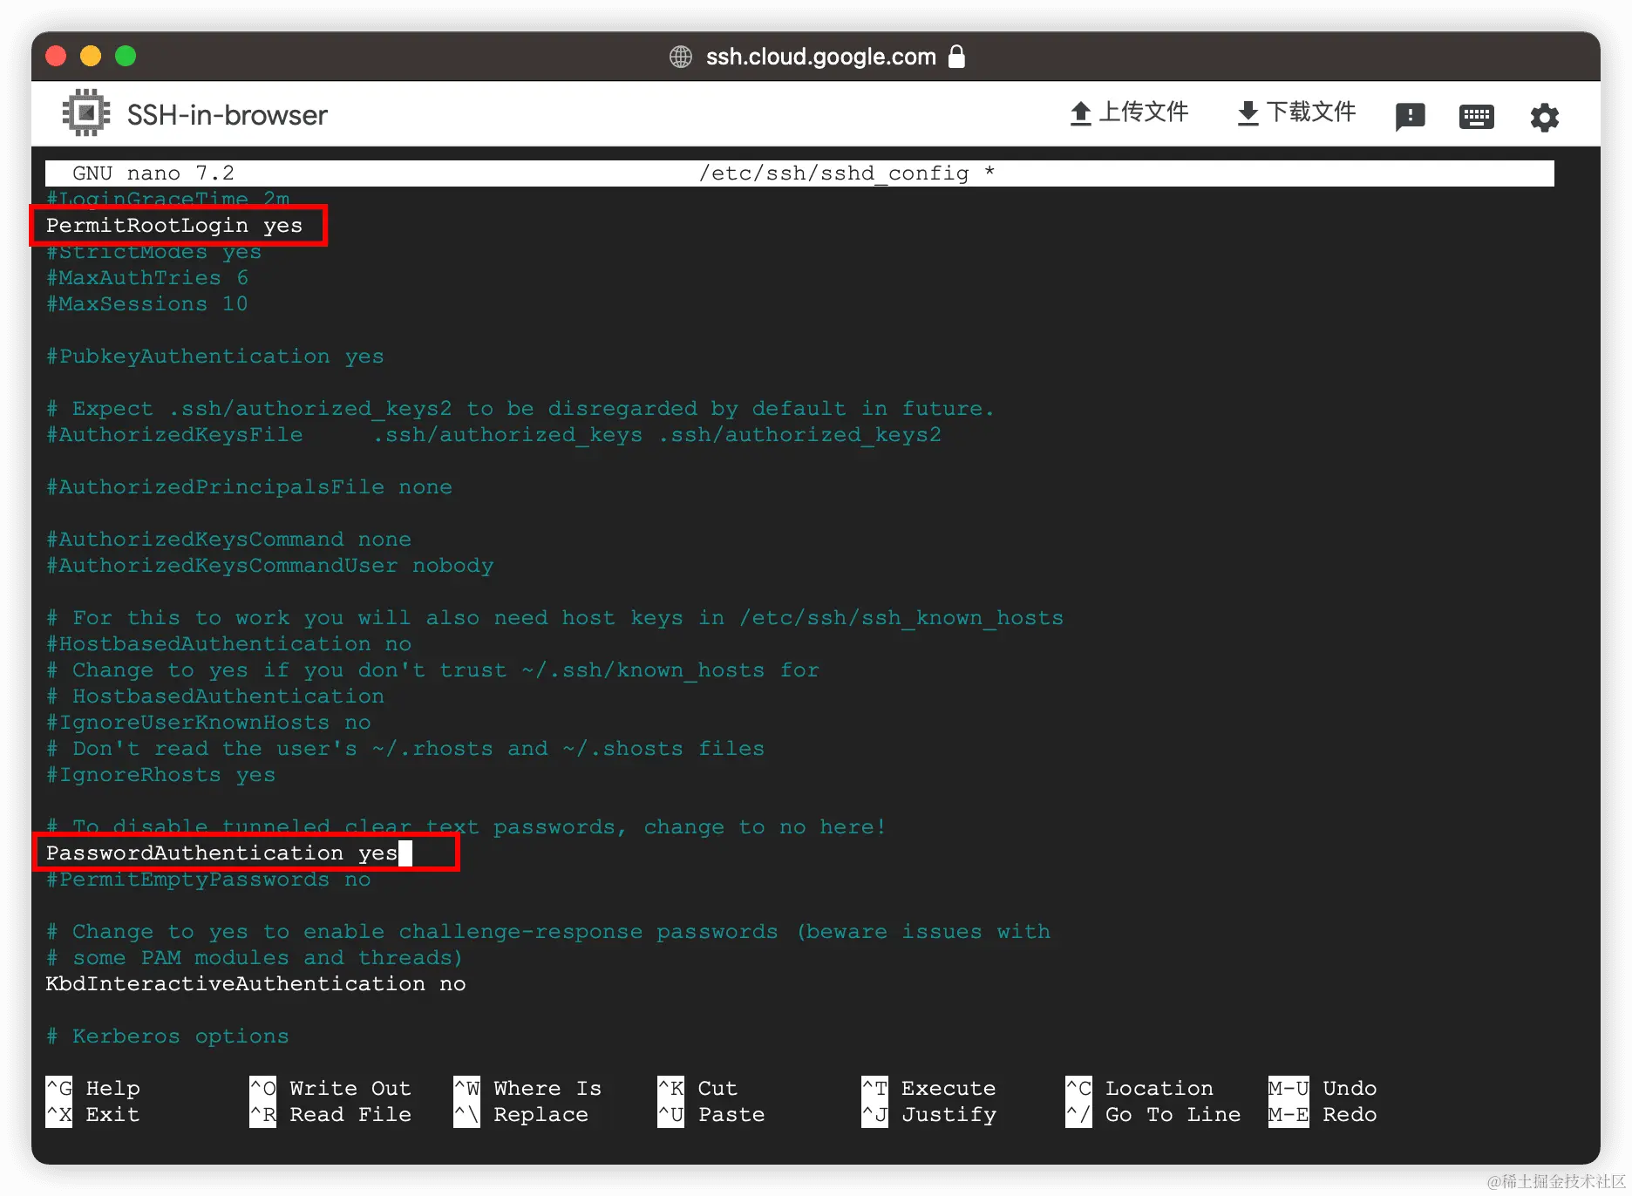
Task: Click the globe icon beside the URL
Action: point(682,57)
